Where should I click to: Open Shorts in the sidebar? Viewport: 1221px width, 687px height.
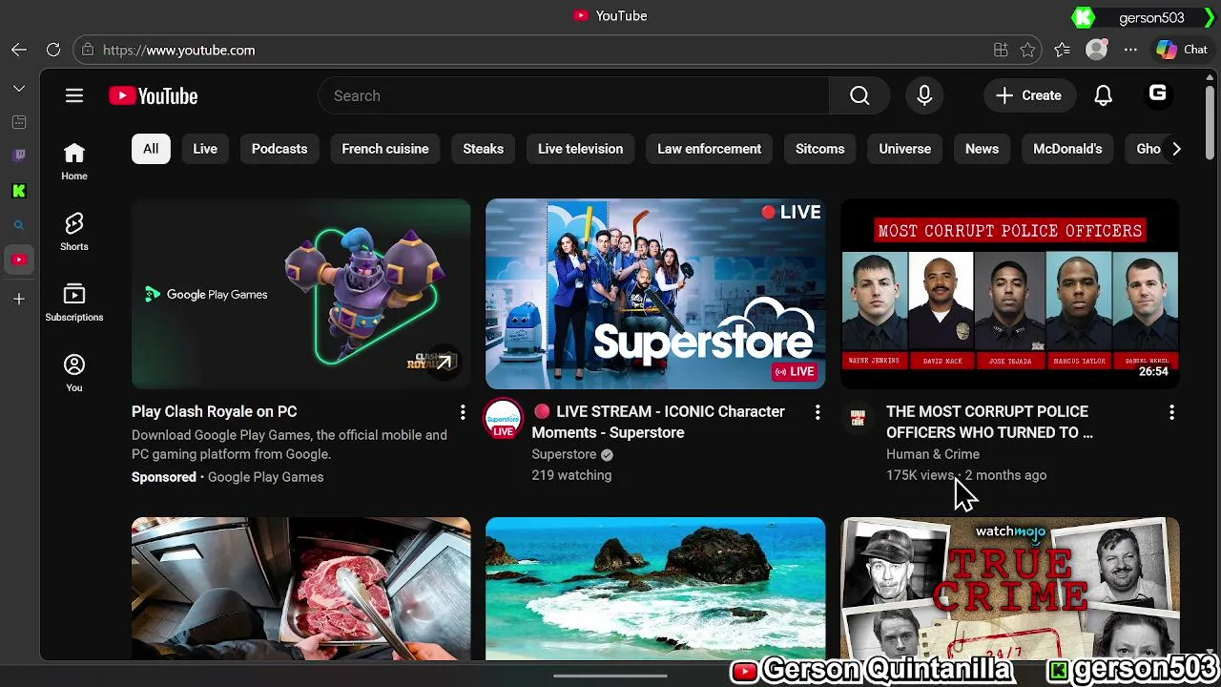(74, 232)
